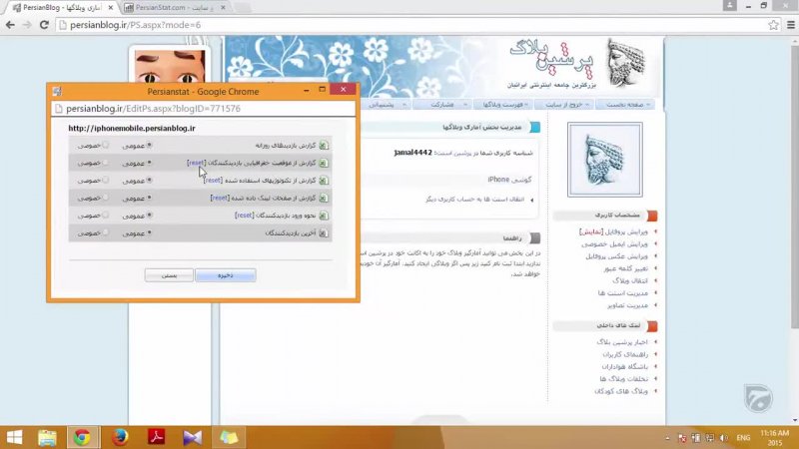This screenshot has height=449, width=799.
Task: Select خصوصی radio for آخرین بازدیدکنندگان
Action: [105, 232]
